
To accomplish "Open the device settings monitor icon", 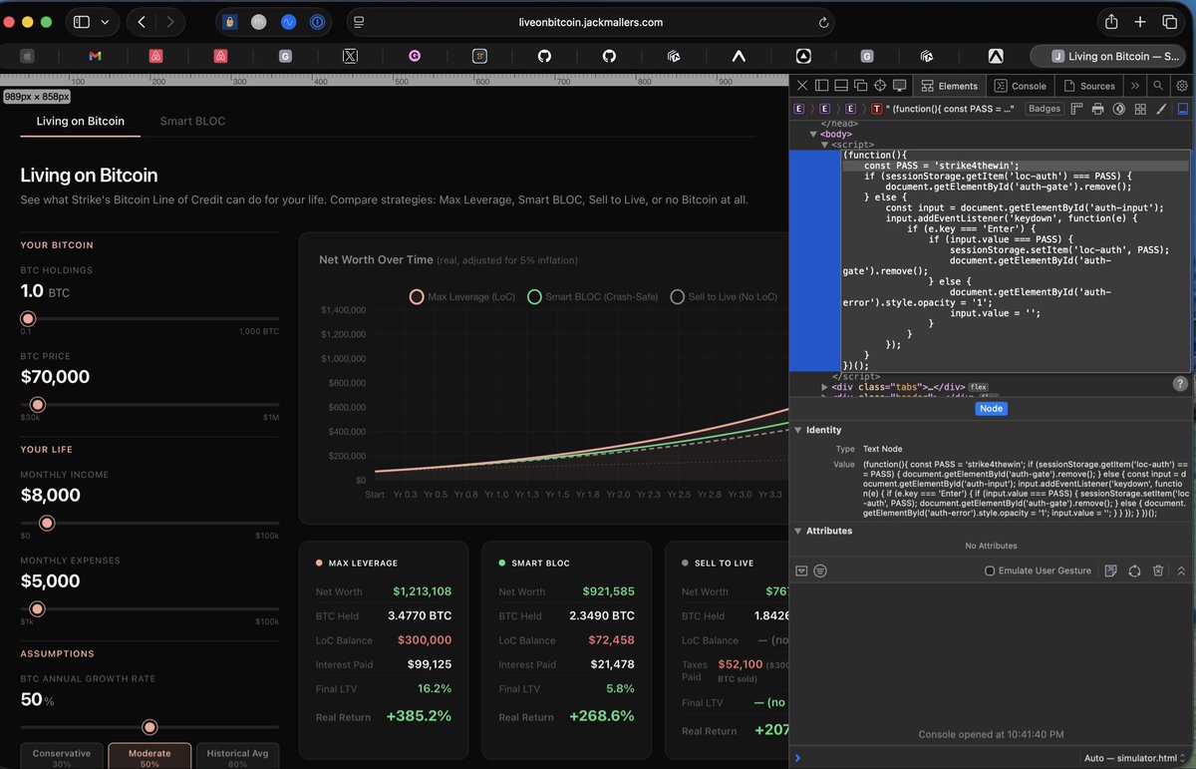I will pyautogui.click(x=899, y=86).
